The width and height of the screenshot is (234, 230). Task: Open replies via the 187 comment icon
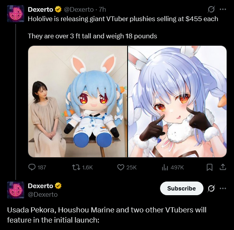32,167
